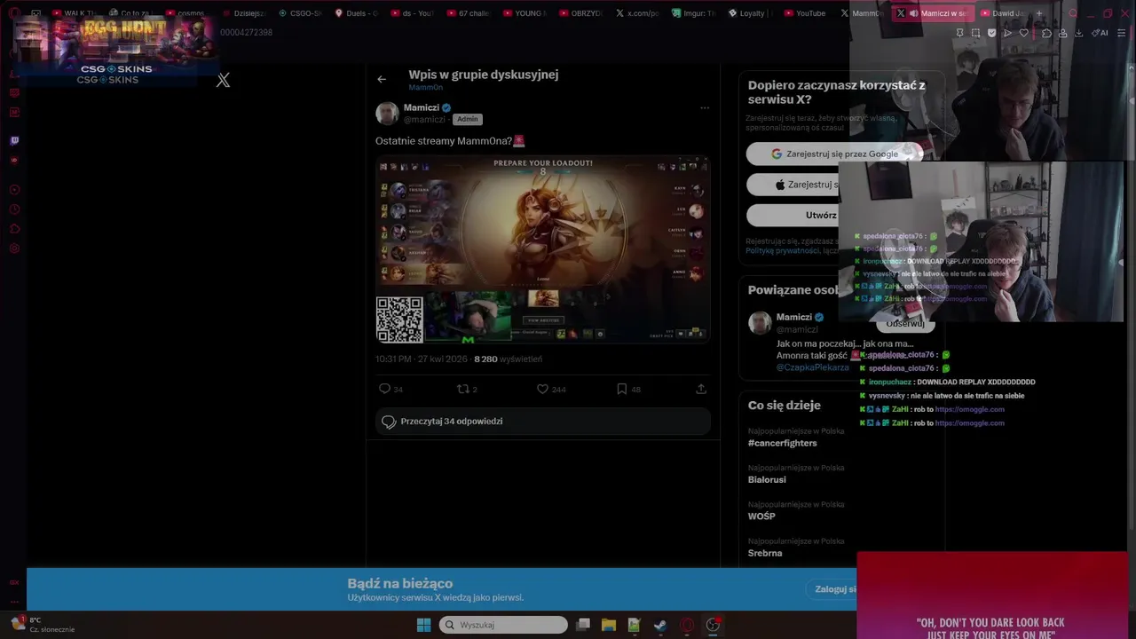1136x639 pixels.
Task: Click 'Zarejestruj się przez Google' button
Action: tap(834, 154)
